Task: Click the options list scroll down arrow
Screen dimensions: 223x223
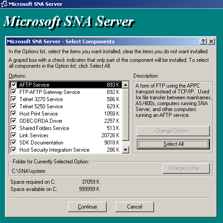Action: tap(126, 150)
